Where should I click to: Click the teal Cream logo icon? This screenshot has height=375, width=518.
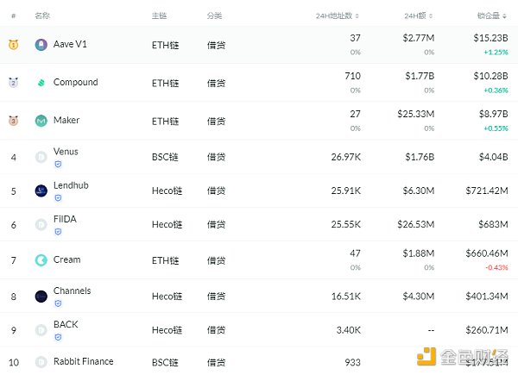click(x=41, y=260)
